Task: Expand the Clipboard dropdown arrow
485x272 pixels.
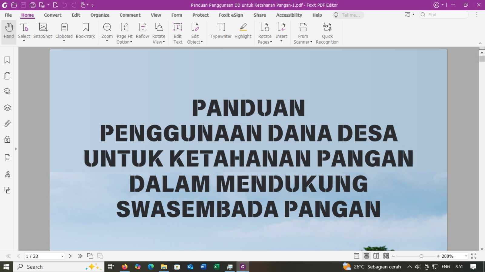Action: (64, 41)
